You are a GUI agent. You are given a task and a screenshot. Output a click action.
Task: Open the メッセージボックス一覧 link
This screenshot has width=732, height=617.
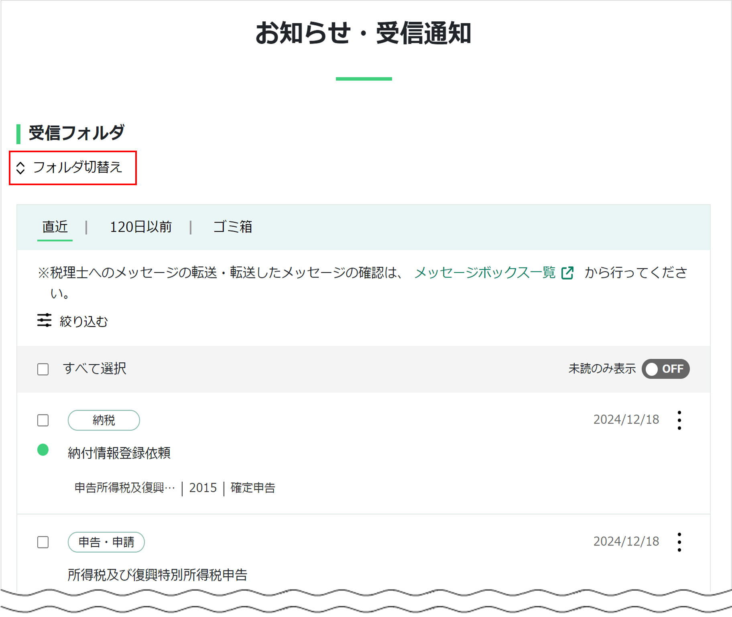click(485, 273)
